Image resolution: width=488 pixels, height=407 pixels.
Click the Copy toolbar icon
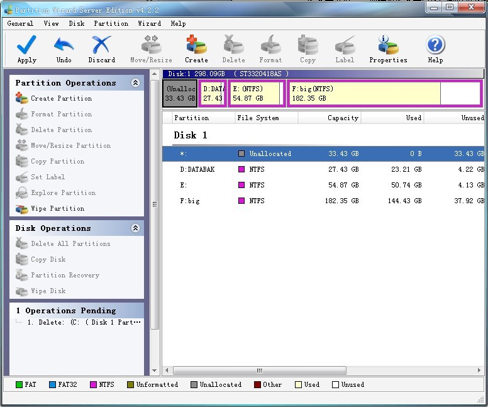pos(308,49)
